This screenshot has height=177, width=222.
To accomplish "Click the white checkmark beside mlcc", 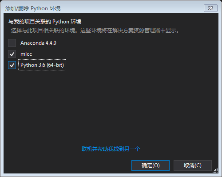I will (12, 54).
